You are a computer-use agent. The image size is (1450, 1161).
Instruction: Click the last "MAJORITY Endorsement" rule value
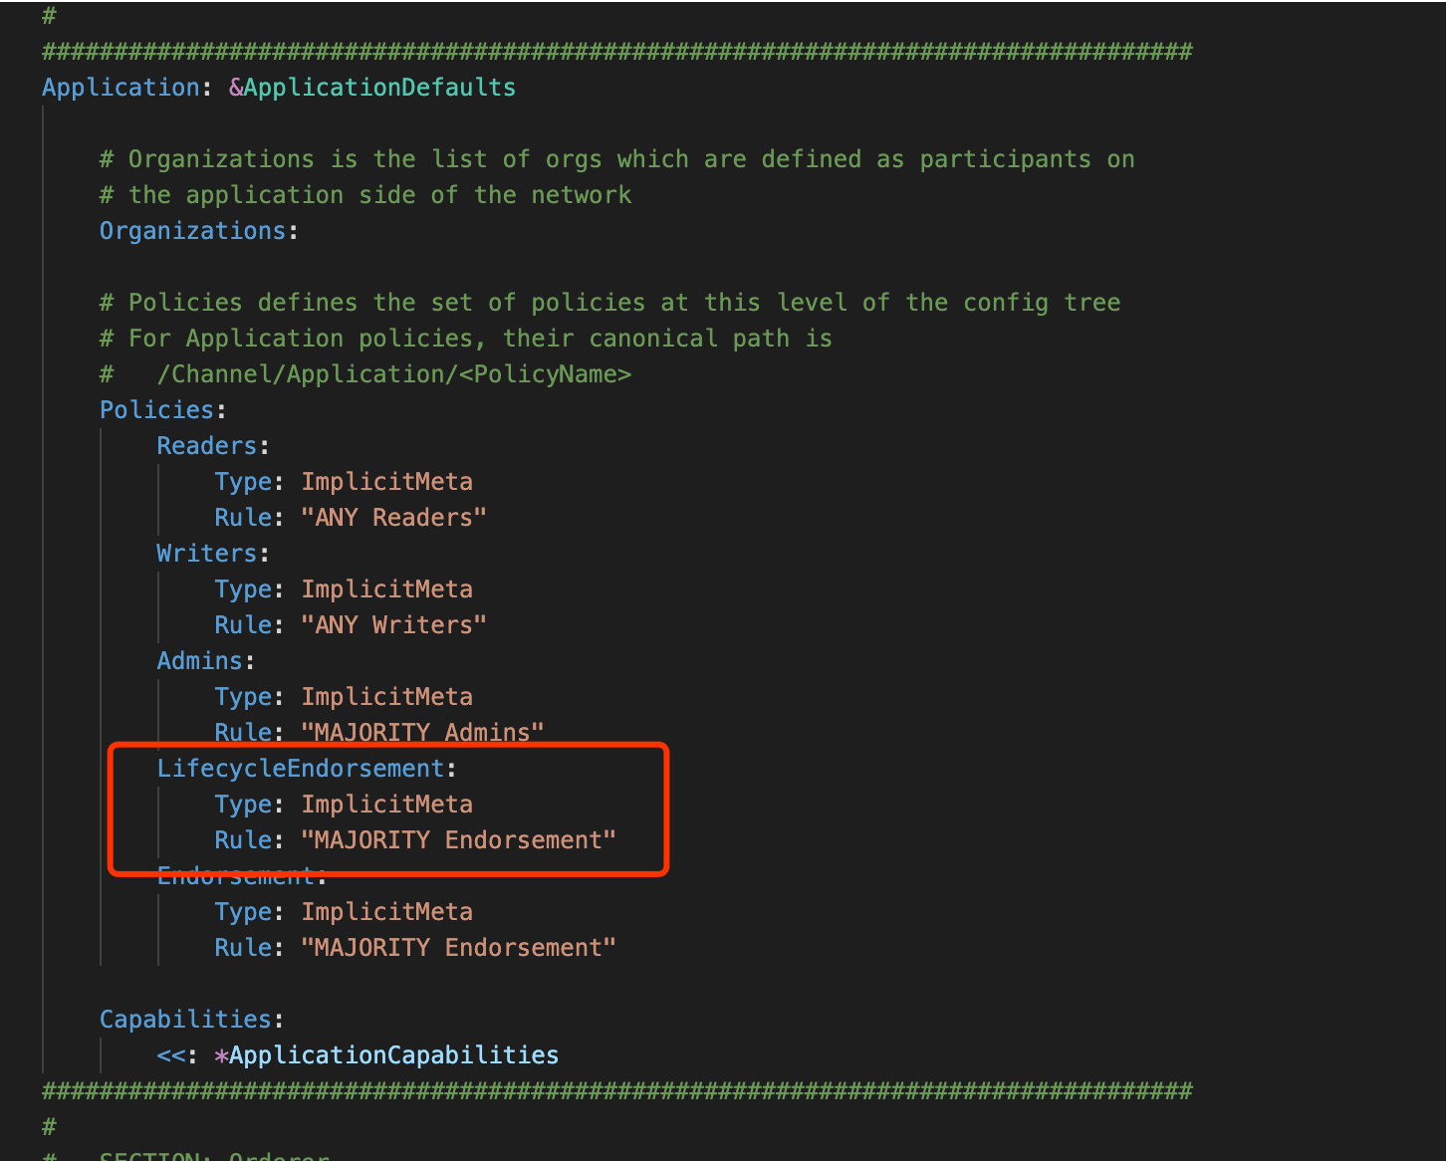point(458,948)
